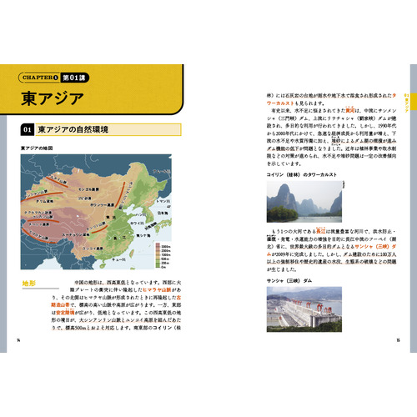The height and width of the screenshot is (417, 417).
Task: Click the チュー川 label on the map
Action: 118,259
